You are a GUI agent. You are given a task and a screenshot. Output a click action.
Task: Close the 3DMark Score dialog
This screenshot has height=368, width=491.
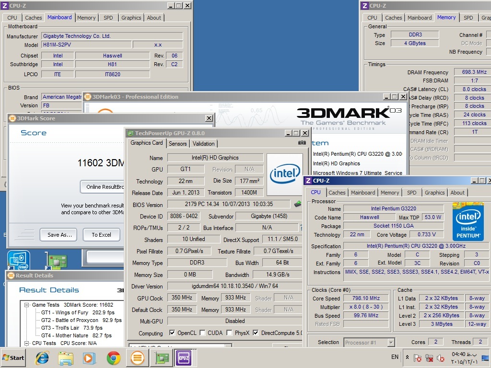pos(209,118)
